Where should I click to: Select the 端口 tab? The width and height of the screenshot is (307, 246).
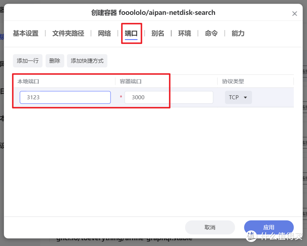[131, 33]
